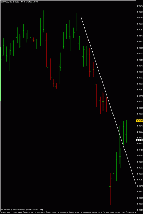
Task: Click the 1.48775 price axis label
Action: click(140, 96)
